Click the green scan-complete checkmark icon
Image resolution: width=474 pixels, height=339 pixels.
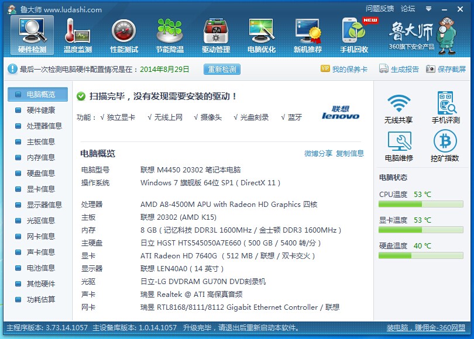pos(81,96)
